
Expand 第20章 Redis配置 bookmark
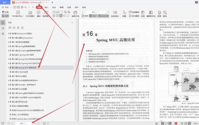point(8,89)
